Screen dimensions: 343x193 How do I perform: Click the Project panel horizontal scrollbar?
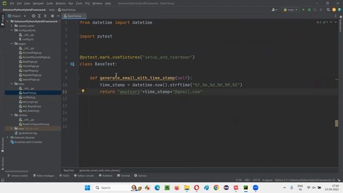(x=17, y=171)
